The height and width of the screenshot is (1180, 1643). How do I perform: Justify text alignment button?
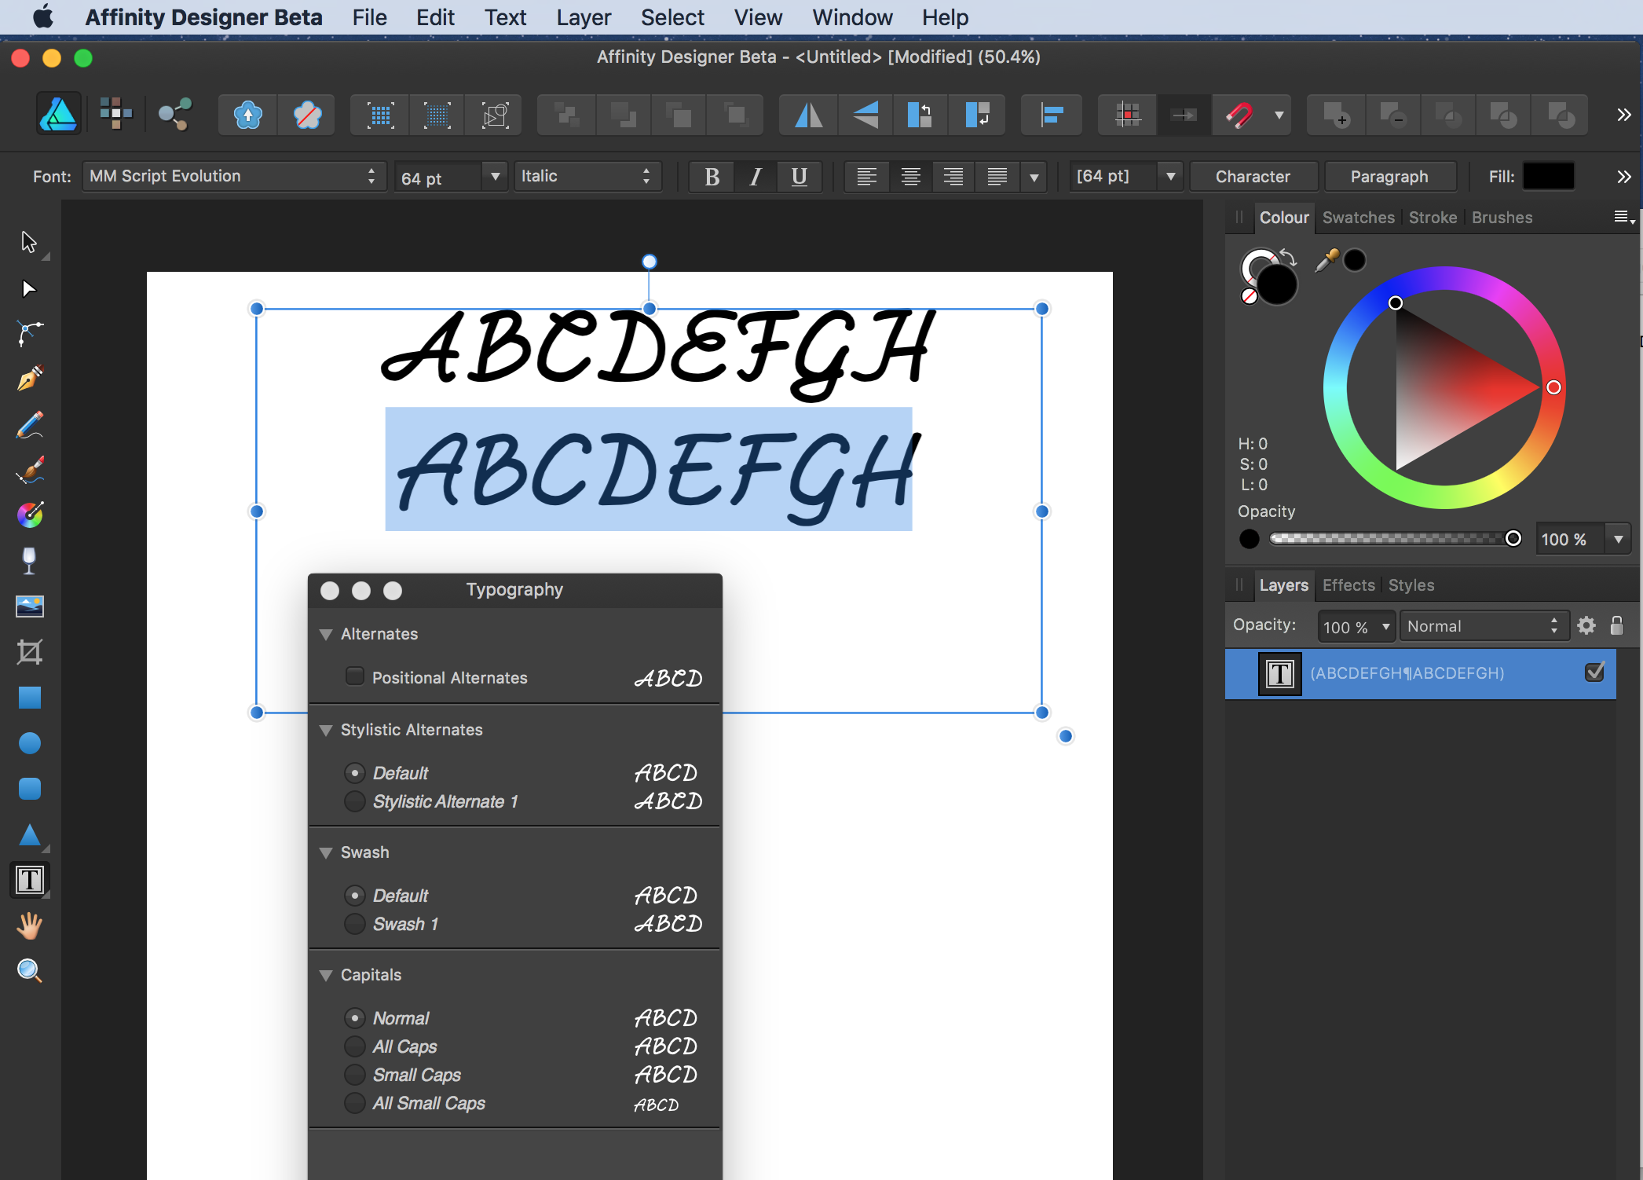(x=997, y=177)
